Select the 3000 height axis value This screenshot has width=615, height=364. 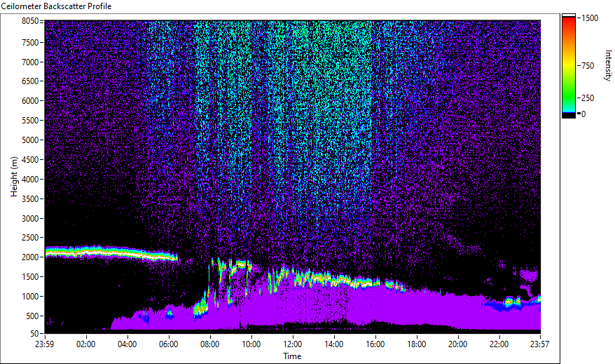pos(30,219)
